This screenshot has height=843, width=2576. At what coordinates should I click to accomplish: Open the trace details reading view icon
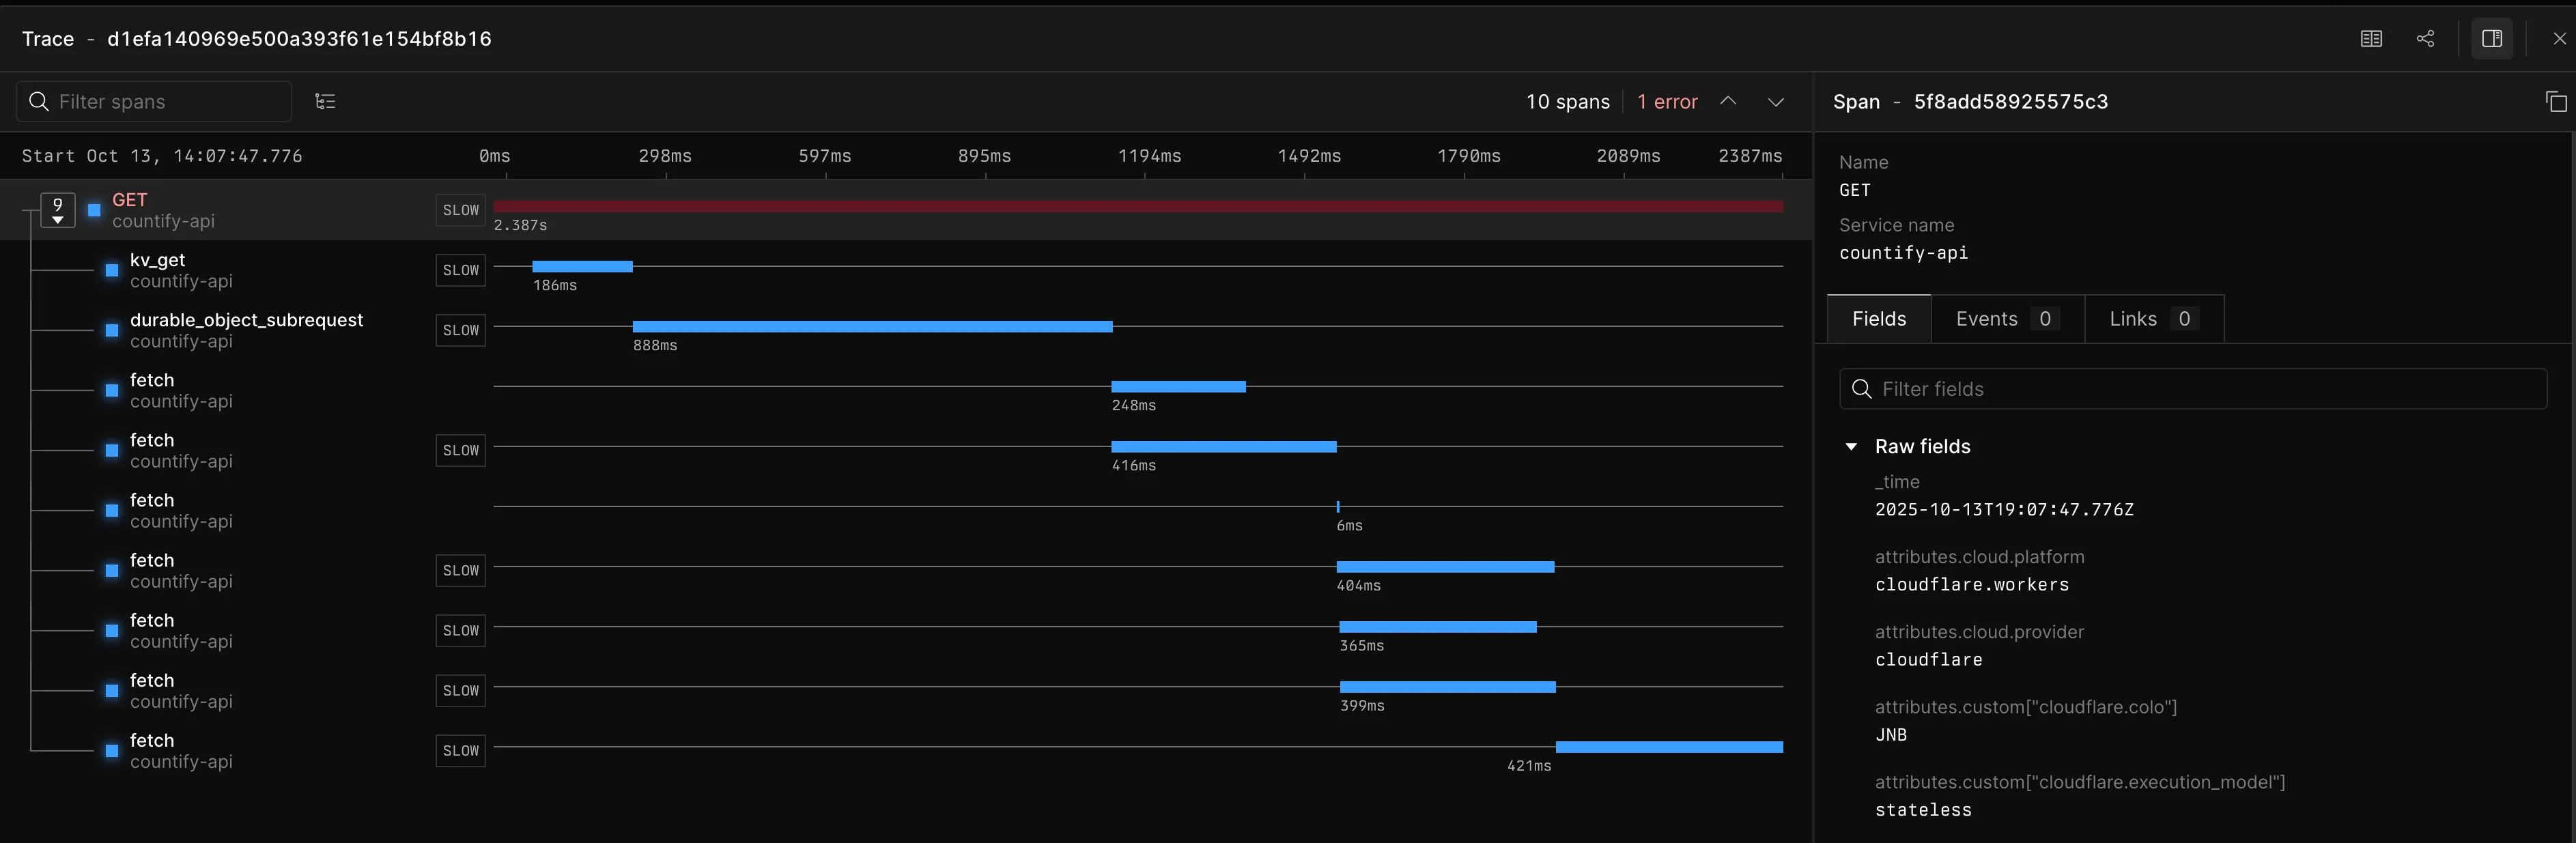[2372, 39]
